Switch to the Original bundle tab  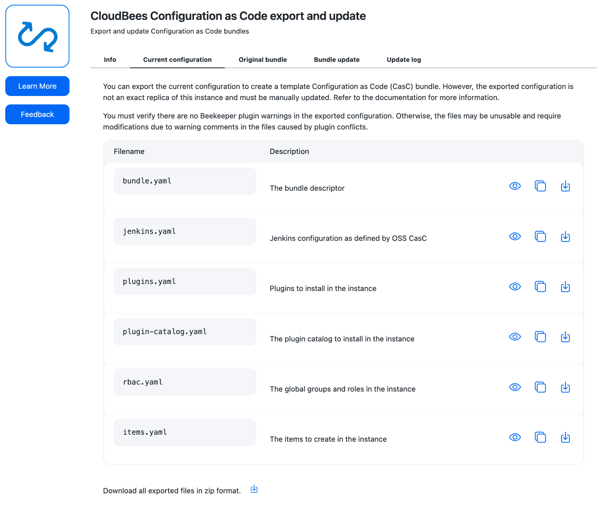[263, 60]
